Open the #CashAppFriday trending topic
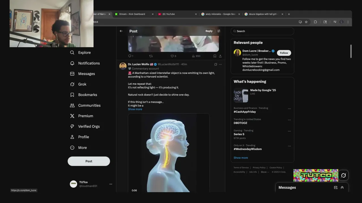 [245, 112]
